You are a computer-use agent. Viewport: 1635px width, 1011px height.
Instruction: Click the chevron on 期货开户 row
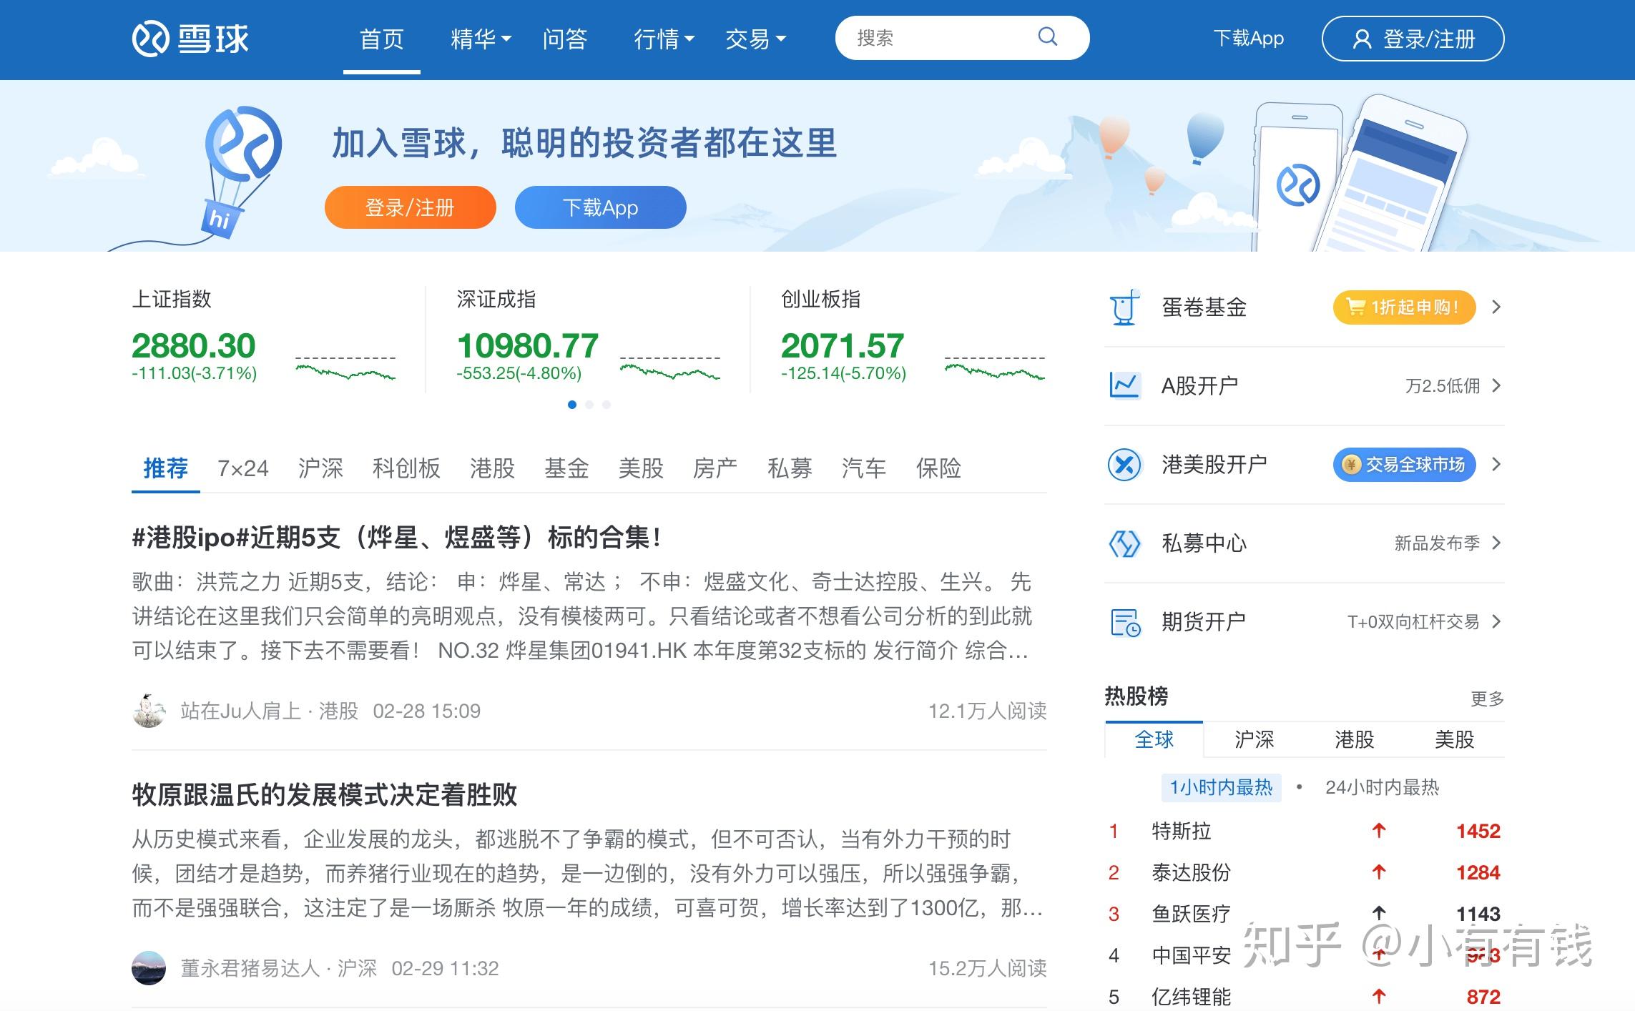pyautogui.click(x=1496, y=622)
